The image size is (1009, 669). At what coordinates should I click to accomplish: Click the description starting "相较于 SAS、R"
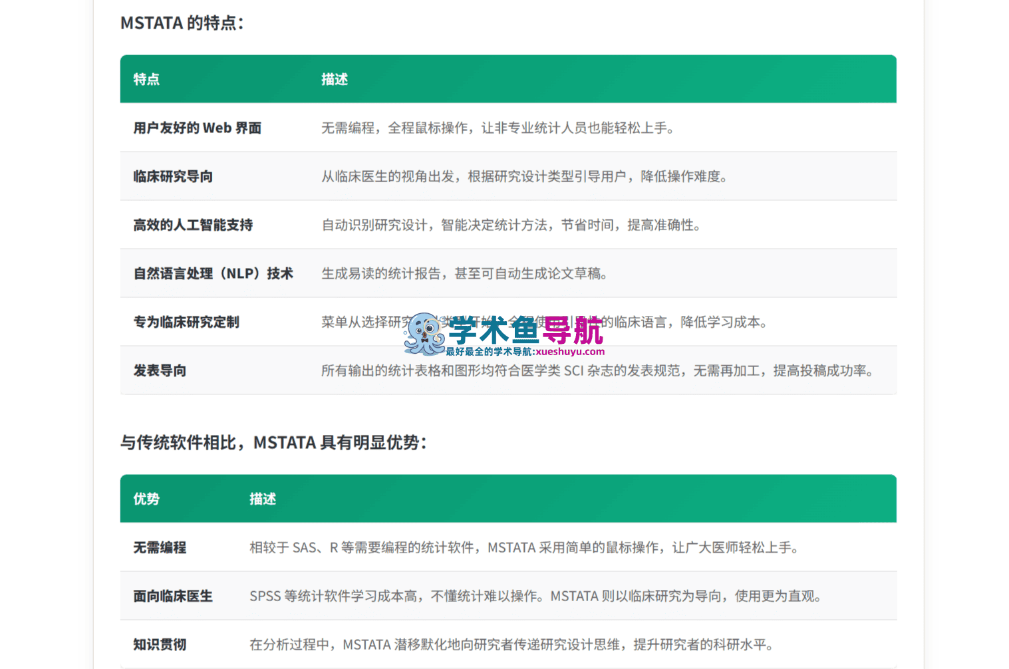coord(525,547)
